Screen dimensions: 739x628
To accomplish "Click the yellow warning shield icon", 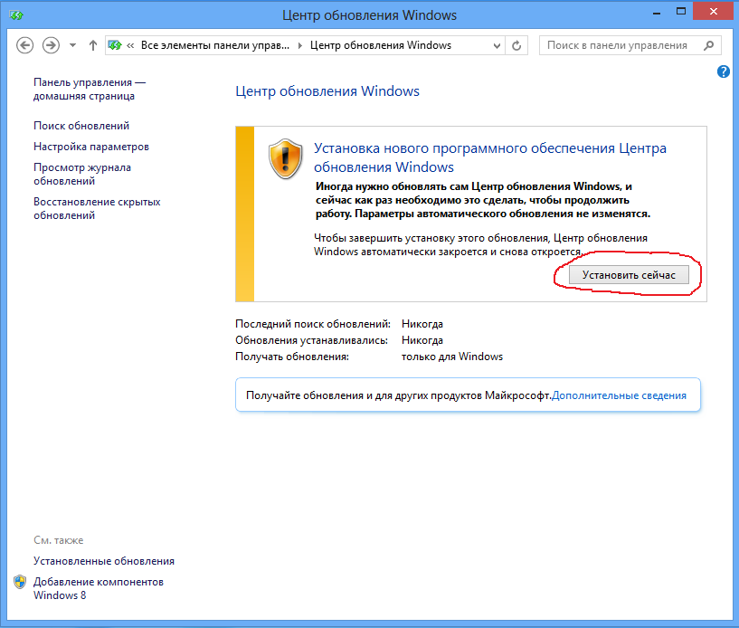I will (287, 158).
